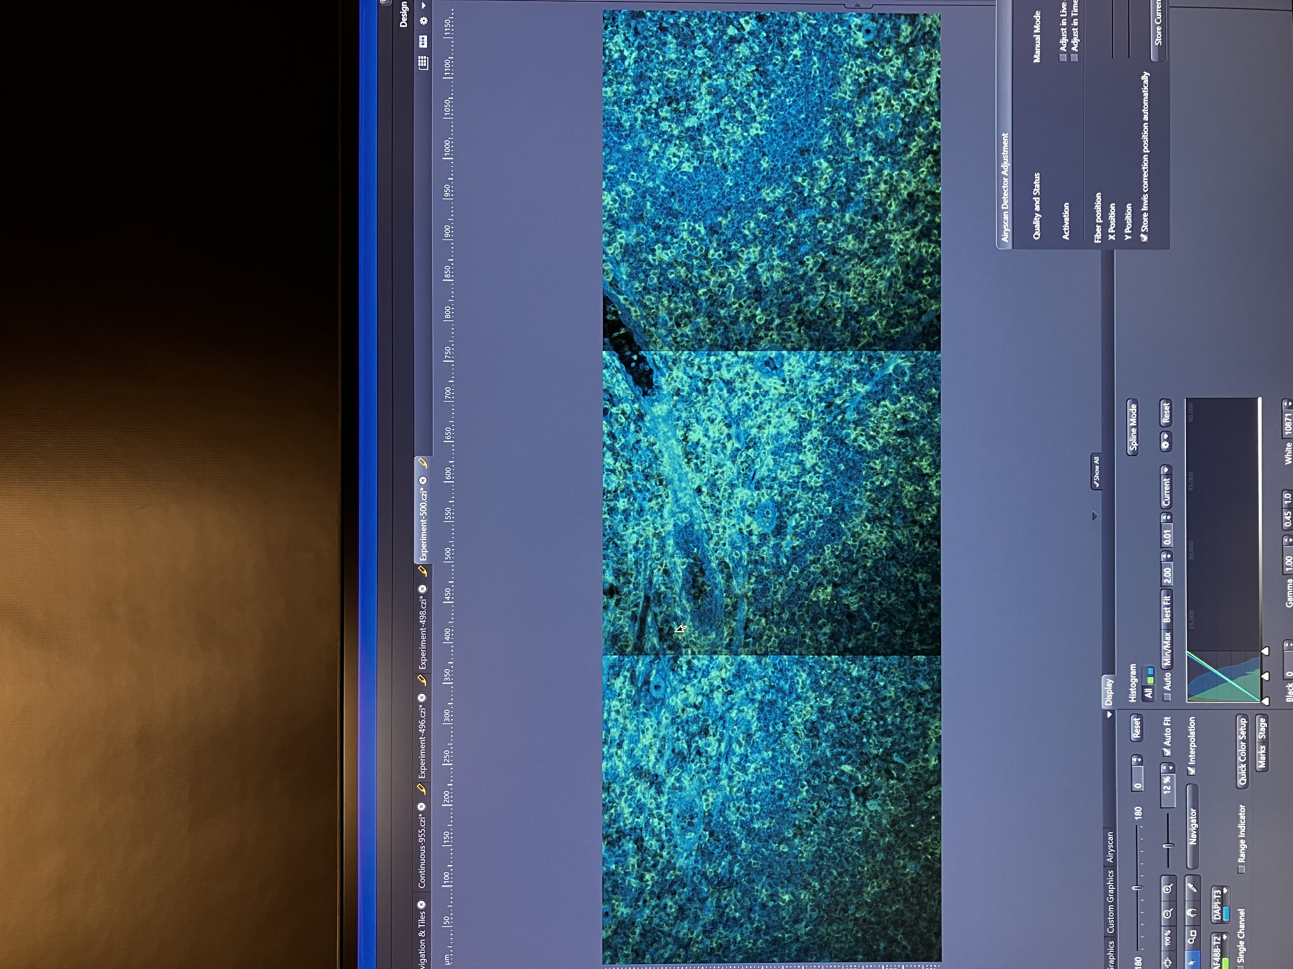Click the zoom out magnifier icon
This screenshot has width=1293, height=969.
coord(1169,914)
